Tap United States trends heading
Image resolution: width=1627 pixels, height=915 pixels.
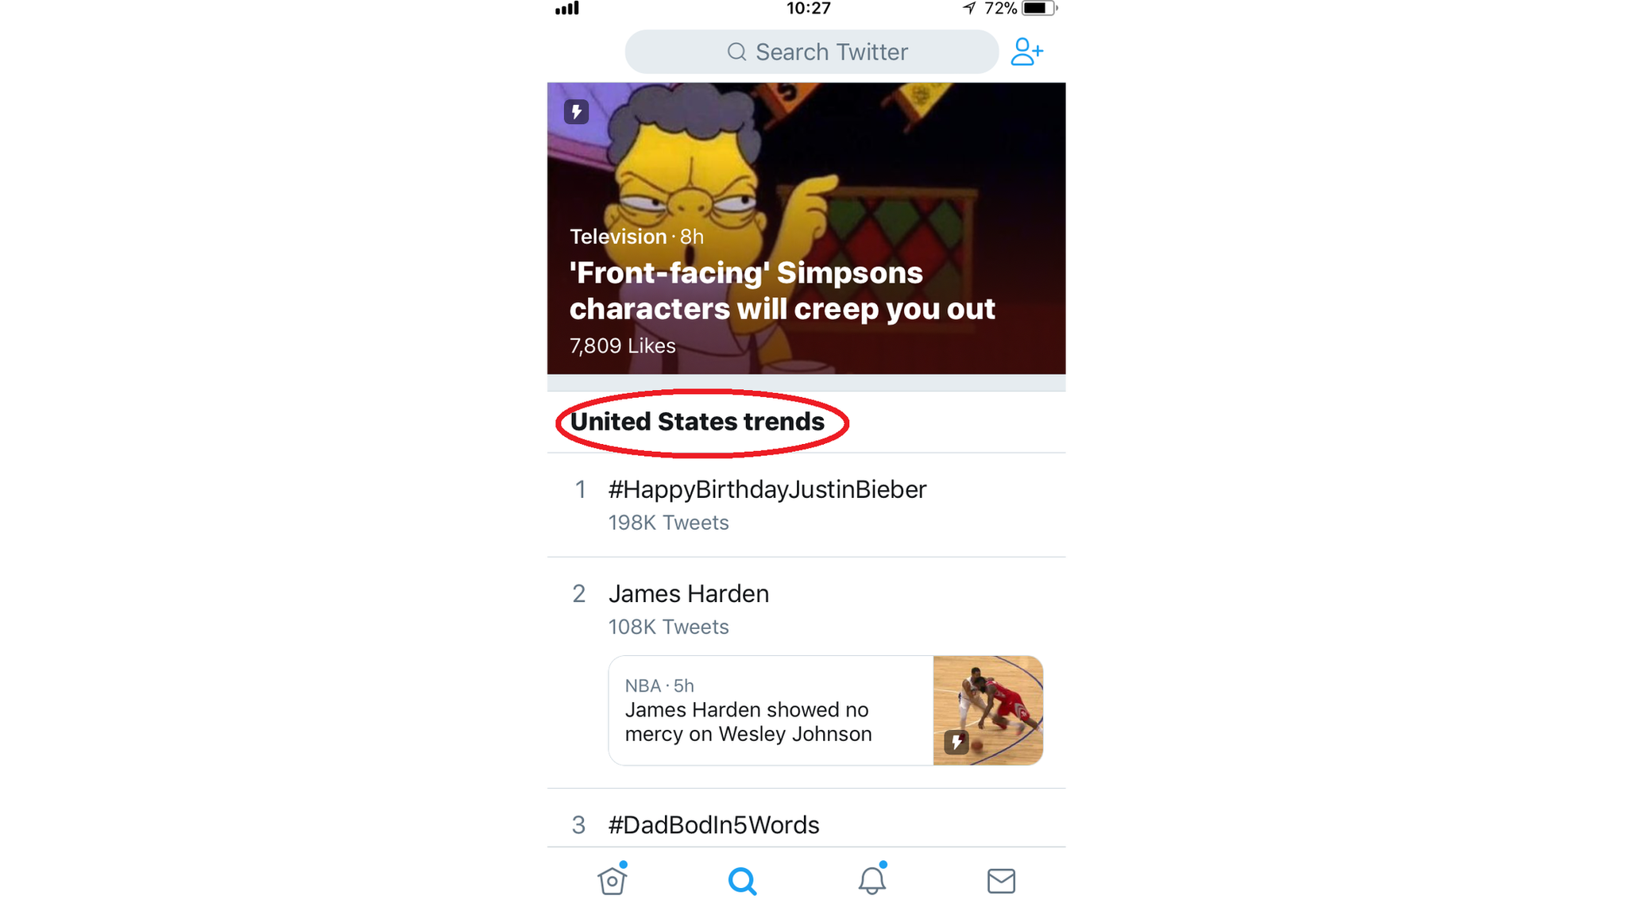tap(696, 420)
